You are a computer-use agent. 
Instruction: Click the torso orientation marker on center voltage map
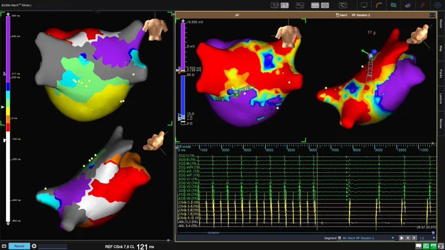click(289, 36)
